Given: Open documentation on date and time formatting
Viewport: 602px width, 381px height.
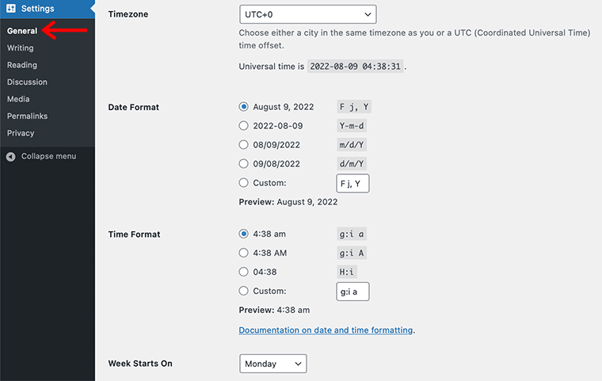Looking at the screenshot, I should 326,330.
